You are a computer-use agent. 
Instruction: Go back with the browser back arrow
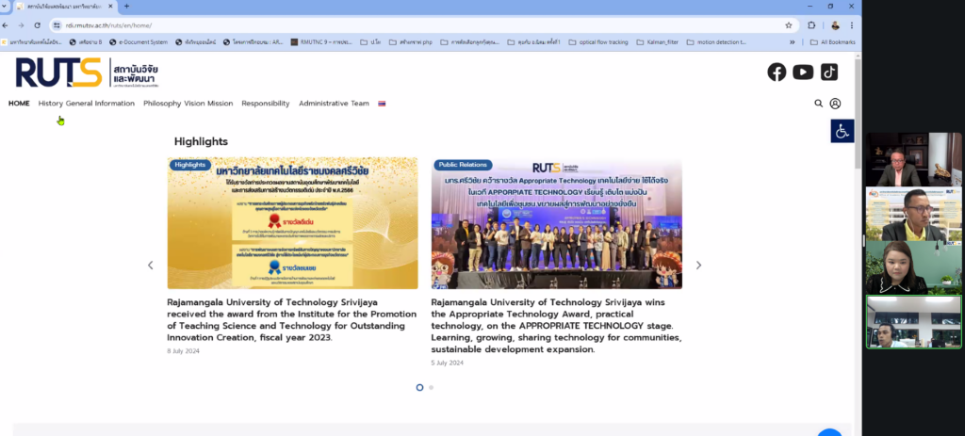pyautogui.click(x=6, y=25)
